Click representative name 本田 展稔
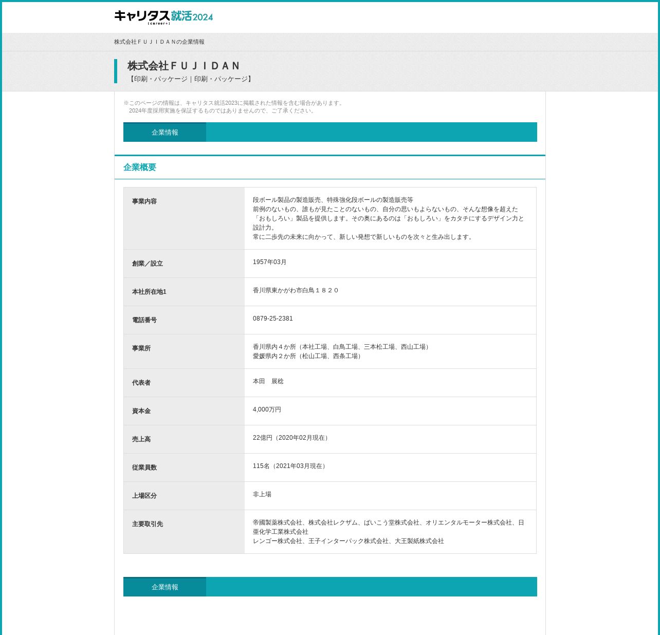This screenshot has width=660, height=635. (x=268, y=381)
